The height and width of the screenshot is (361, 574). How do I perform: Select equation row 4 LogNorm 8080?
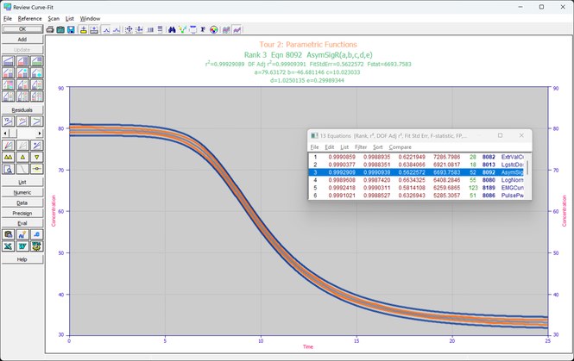tap(416, 180)
